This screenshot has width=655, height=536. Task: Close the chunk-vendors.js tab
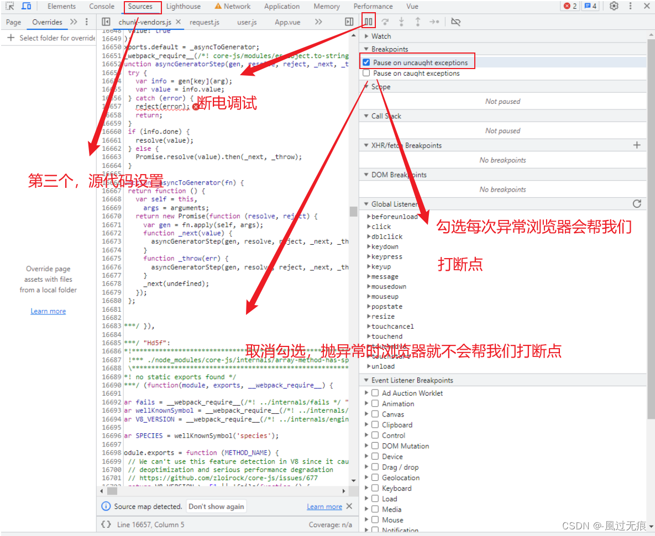click(178, 22)
